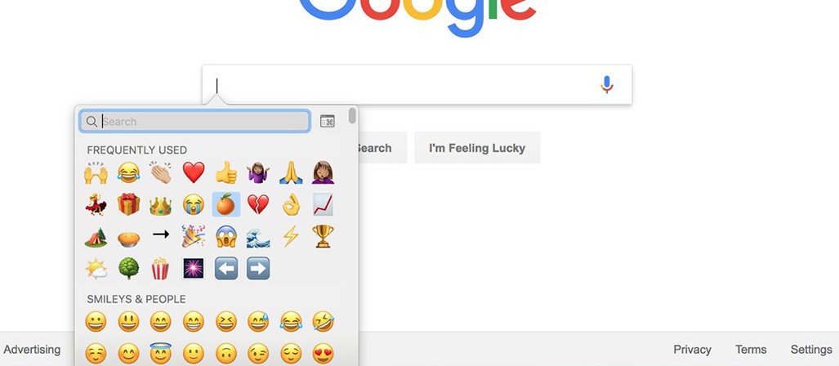Click the microphone voice search icon

[x=606, y=84]
